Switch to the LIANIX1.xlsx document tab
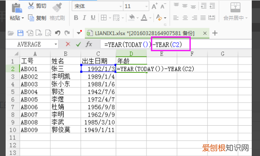260x156 pixels. tap(145, 33)
